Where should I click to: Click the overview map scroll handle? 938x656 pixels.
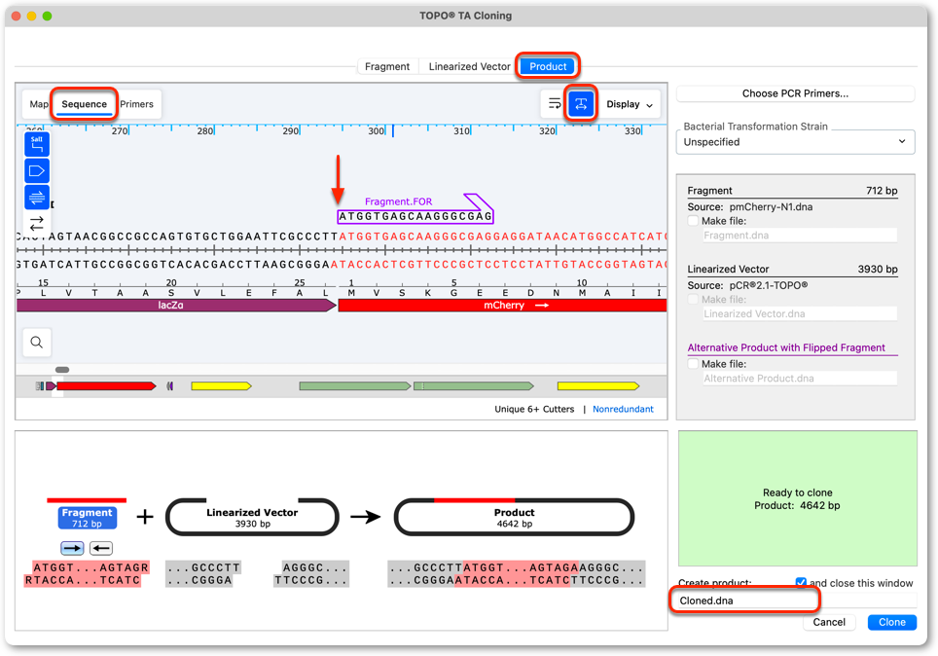(x=62, y=370)
